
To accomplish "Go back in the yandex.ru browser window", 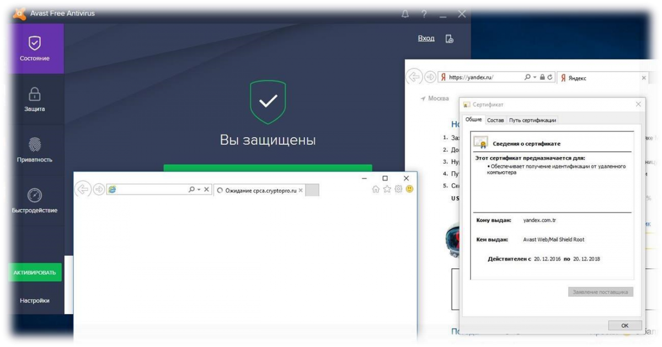I will [414, 77].
